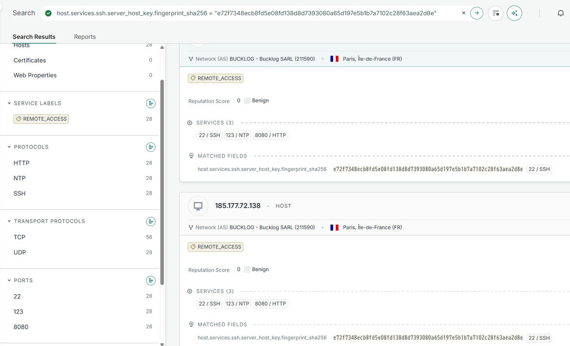Open 8080 / HTTP service in 185.177.72.138 card
The height and width of the screenshot is (346, 570).
pos(270,303)
